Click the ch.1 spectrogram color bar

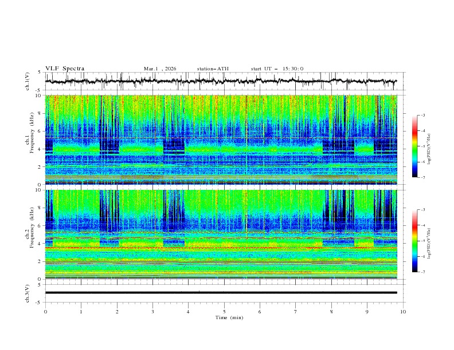414,146
